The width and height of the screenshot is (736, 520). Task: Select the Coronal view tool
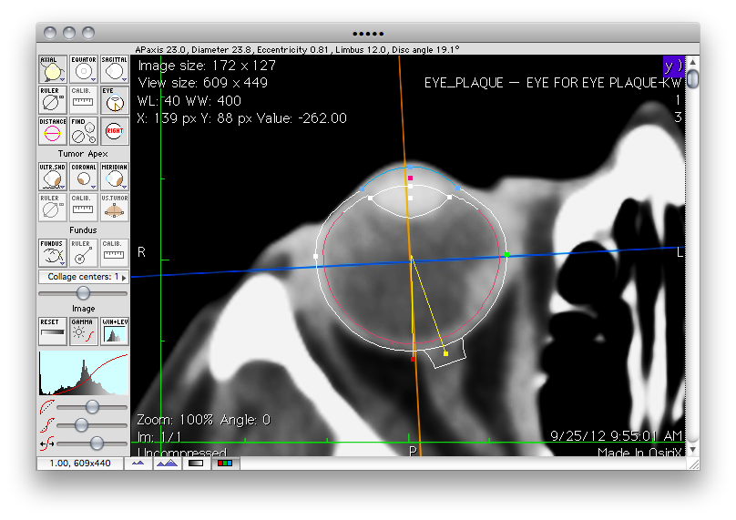[84, 177]
